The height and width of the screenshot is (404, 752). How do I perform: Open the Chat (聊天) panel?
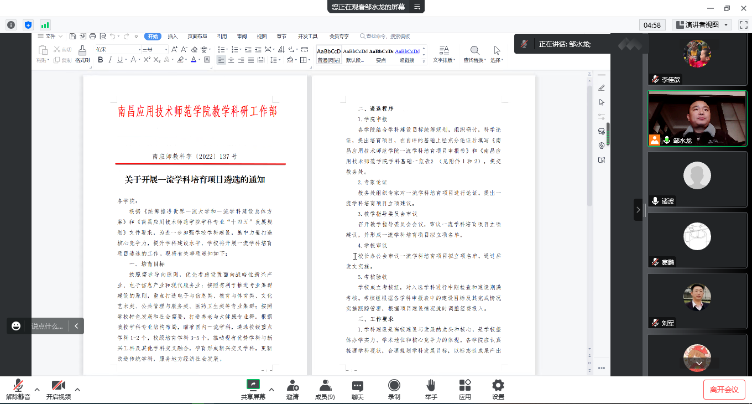(x=358, y=389)
